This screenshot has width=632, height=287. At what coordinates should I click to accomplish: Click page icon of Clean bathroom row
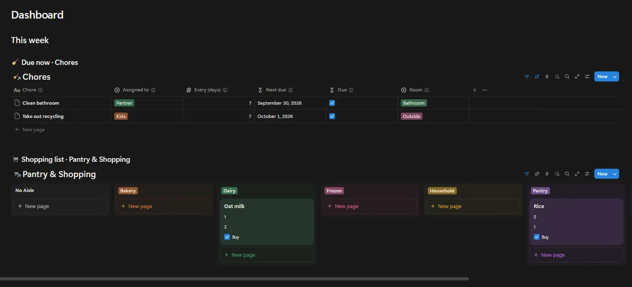click(x=17, y=103)
